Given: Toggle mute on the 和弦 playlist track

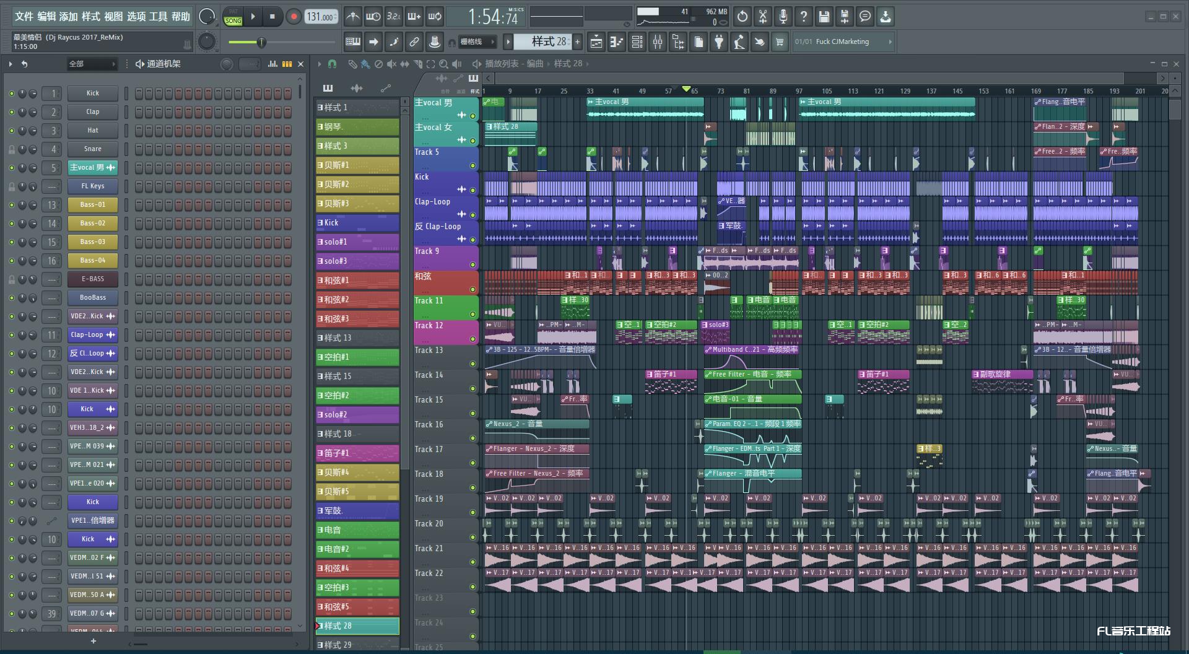Looking at the screenshot, I should click(x=473, y=289).
